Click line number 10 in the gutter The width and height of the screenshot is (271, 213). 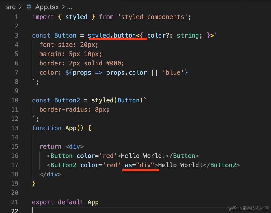15,100
